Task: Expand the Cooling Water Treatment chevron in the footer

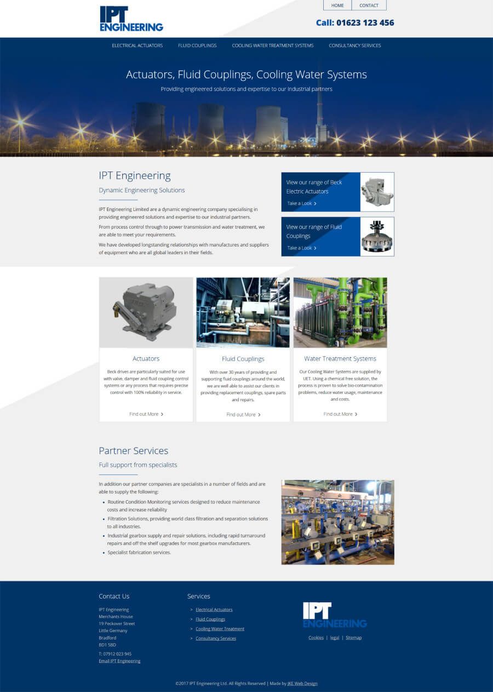Action: 190,628
